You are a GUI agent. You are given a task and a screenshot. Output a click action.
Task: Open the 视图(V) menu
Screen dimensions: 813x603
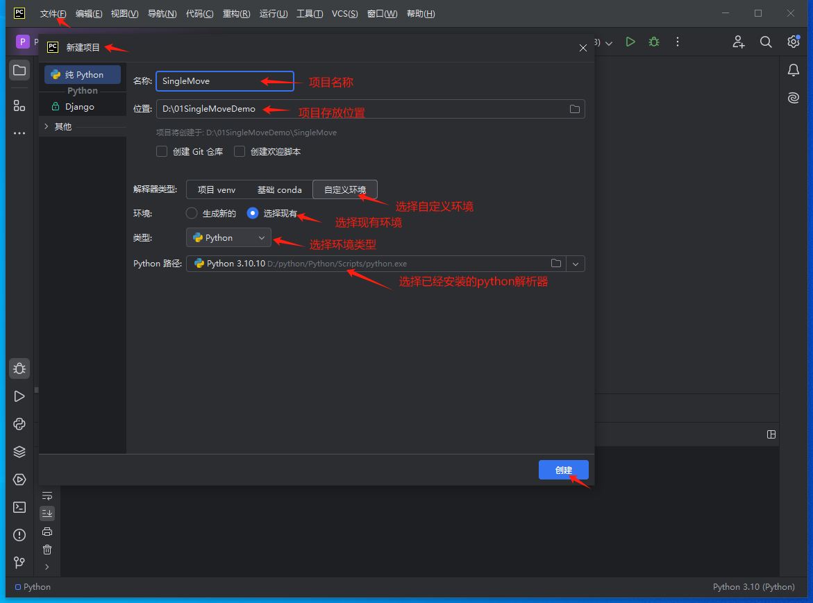click(124, 13)
